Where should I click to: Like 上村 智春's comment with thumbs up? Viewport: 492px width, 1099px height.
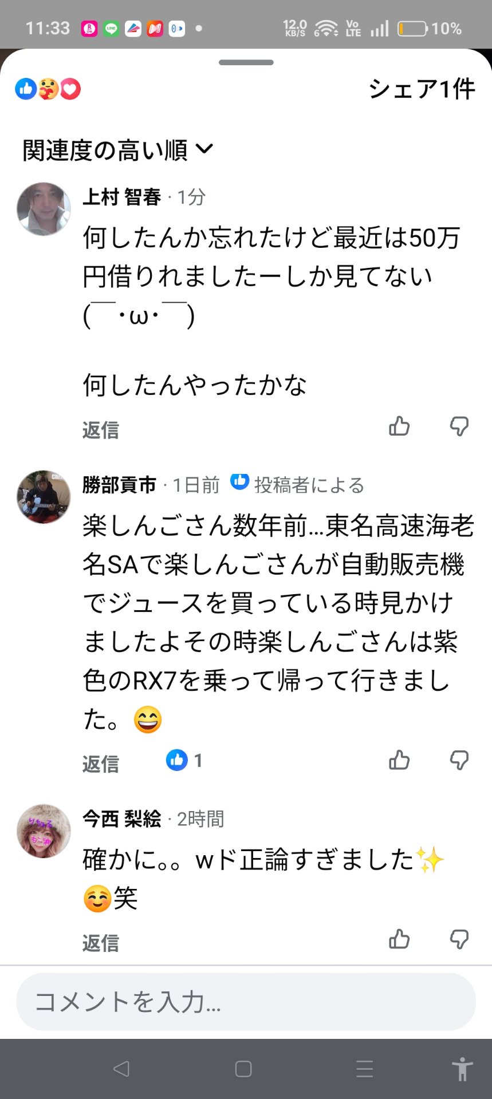399,426
